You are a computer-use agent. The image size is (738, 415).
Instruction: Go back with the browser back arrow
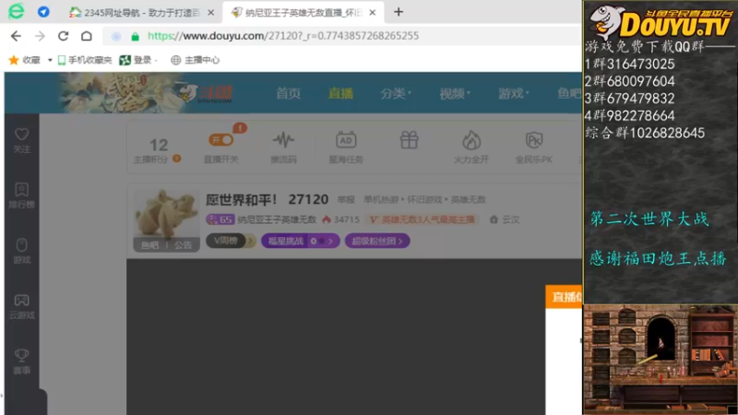pos(16,36)
